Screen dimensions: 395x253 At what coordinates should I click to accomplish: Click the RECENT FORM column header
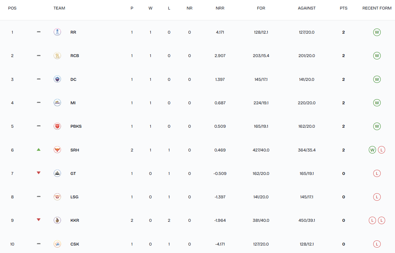[377, 8]
